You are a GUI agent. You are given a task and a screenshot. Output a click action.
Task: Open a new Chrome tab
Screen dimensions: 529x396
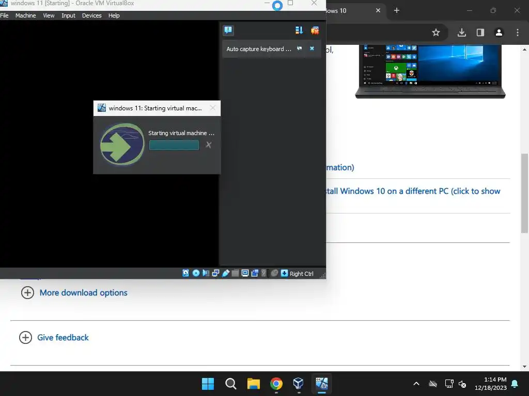click(x=397, y=10)
